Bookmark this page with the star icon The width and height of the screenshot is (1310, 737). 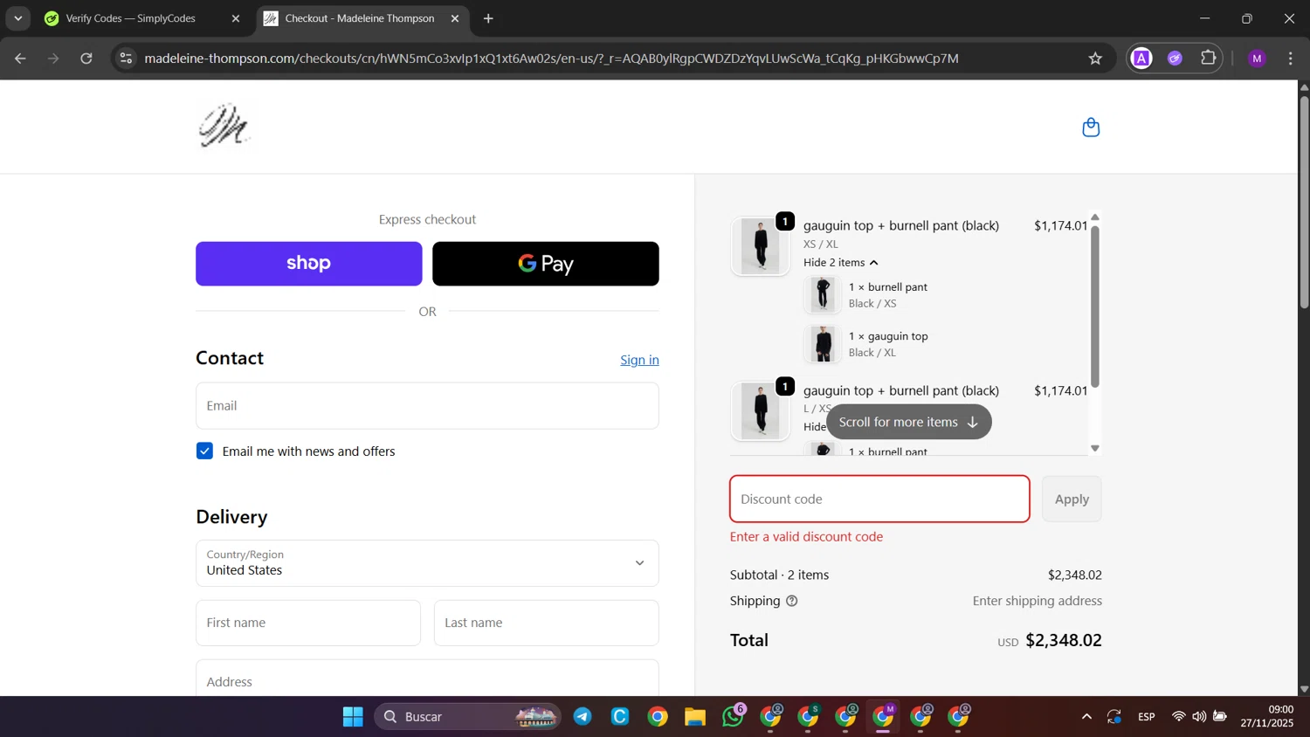coord(1095,59)
